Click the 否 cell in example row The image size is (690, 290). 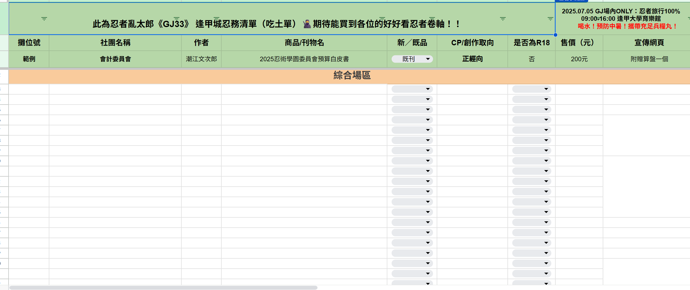[532, 59]
